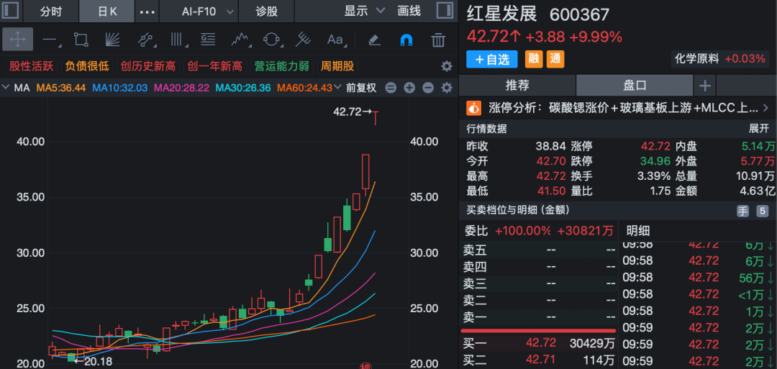Click the MA5:36.44 indicator label
777x369 pixels.
coord(61,88)
